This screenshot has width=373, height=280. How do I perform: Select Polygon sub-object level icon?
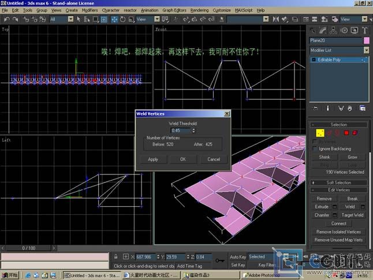pyautogui.click(x=346, y=133)
